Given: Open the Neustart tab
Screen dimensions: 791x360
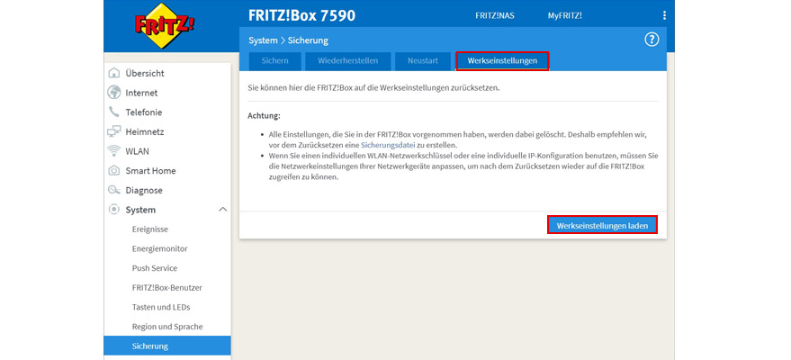Looking at the screenshot, I should pos(423,61).
